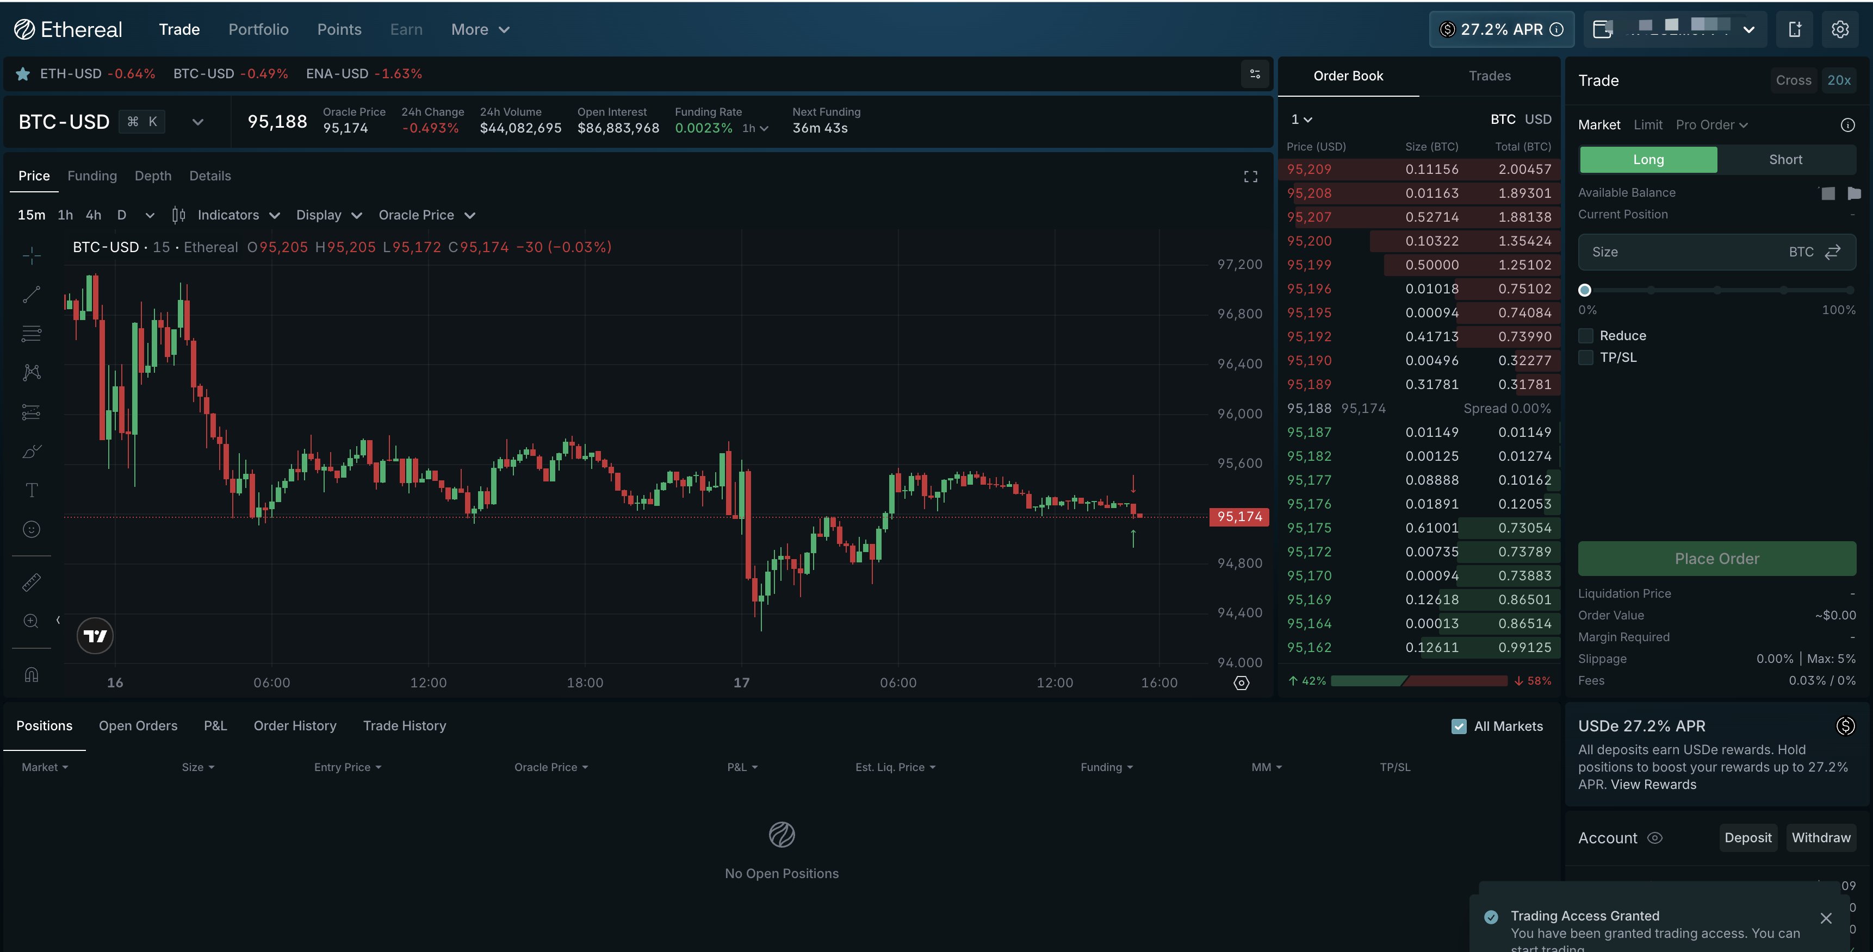Viewport: 1873px width, 952px height.
Task: Open the Open Orders tab
Action: (138, 725)
